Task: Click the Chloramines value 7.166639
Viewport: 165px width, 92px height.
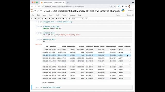Action: coord(72,67)
